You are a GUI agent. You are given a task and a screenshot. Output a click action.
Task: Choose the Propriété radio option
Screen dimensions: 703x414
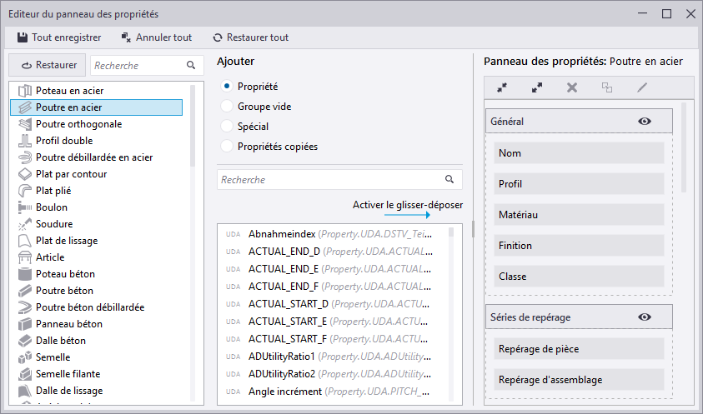[x=227, y=86]
